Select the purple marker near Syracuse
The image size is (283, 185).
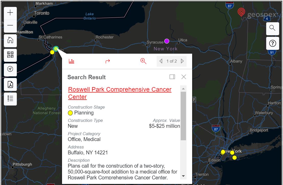tap(167, 41)
